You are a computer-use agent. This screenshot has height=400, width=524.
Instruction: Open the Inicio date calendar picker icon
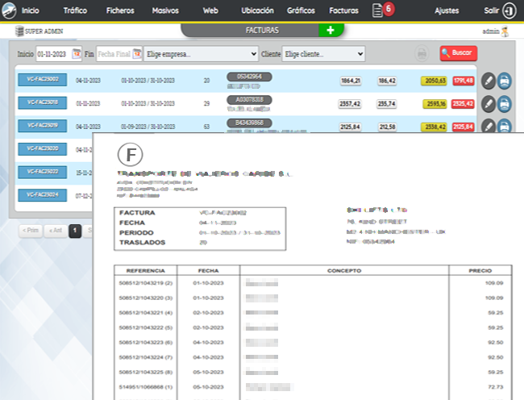[x=77, y=53]
